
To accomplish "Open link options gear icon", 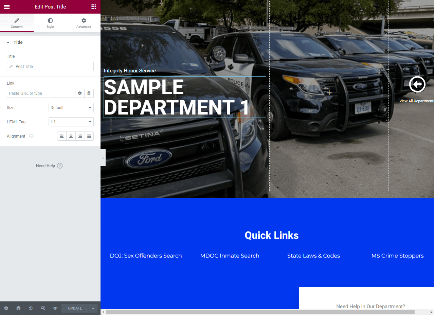I will [x=80, y=93].
